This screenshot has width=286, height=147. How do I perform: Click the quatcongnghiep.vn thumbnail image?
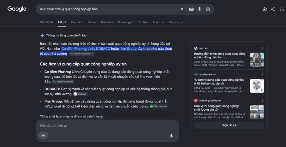[257, 112]
